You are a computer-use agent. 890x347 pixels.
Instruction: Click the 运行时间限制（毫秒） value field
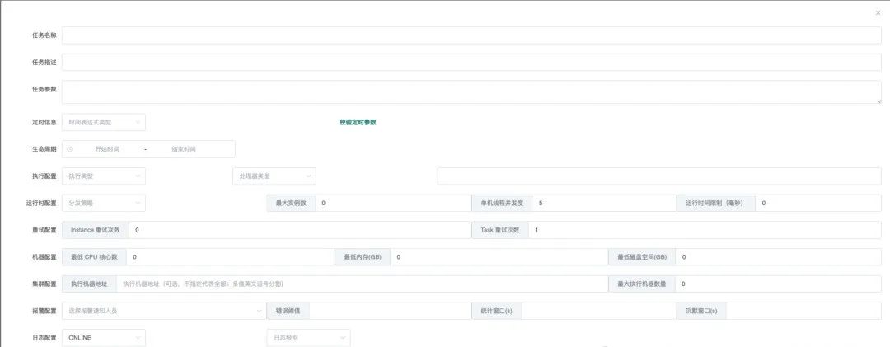pyautogui.click(x=818, y=203)
